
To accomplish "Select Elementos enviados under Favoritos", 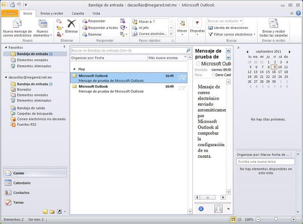I will pyautogui.click(x=33, y=60).
